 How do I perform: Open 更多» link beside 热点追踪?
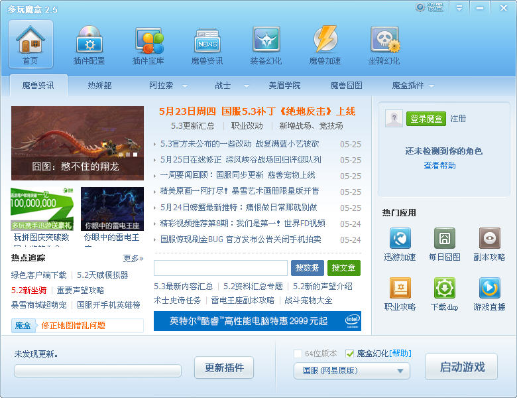pos(133,258)
